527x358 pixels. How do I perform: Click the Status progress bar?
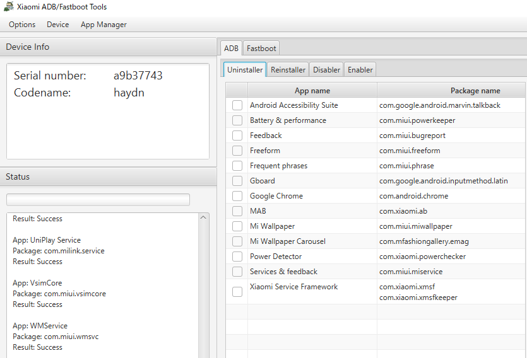(x=98, y=200)
